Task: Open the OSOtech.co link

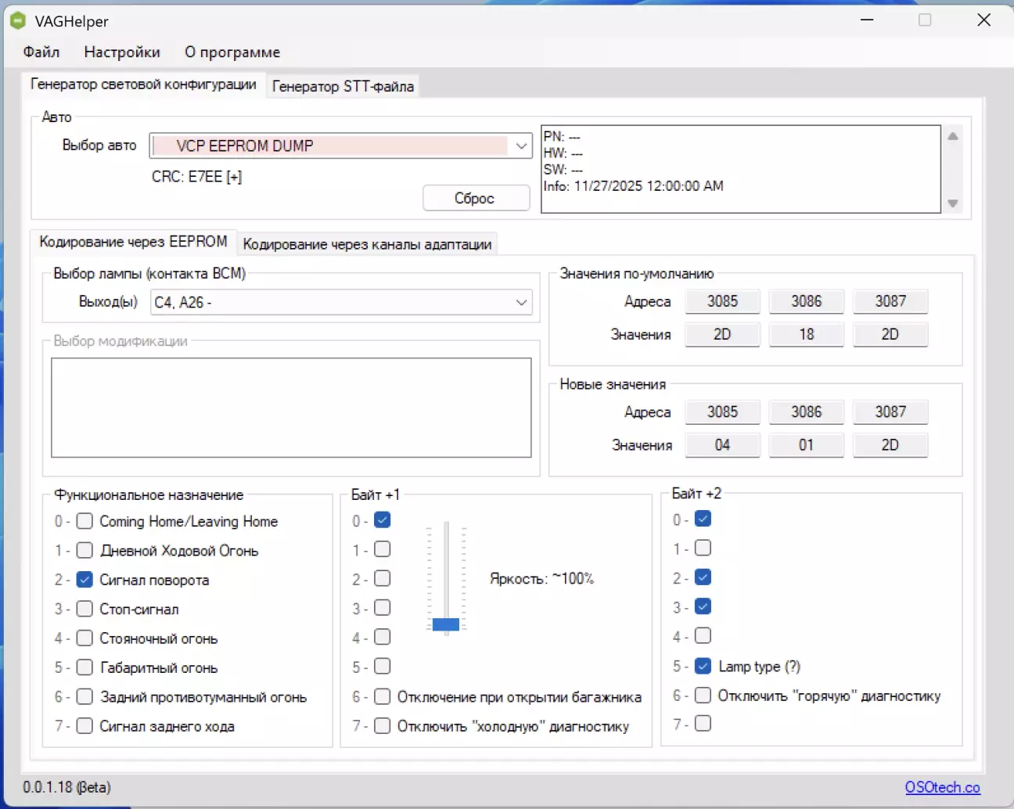Action: [942, 787]
